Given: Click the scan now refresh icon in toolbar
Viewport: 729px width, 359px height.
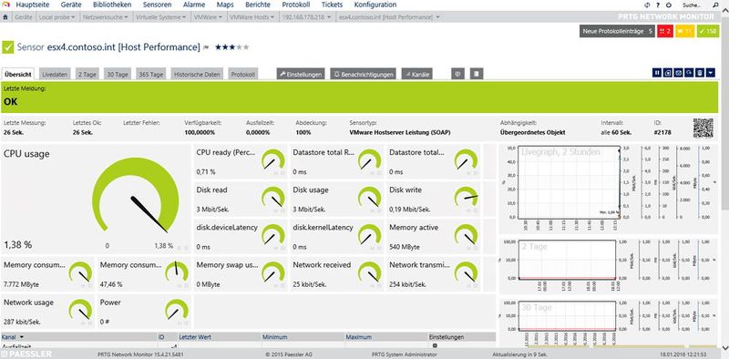Looking at the screenshot, I should click(x=689, y=73).
